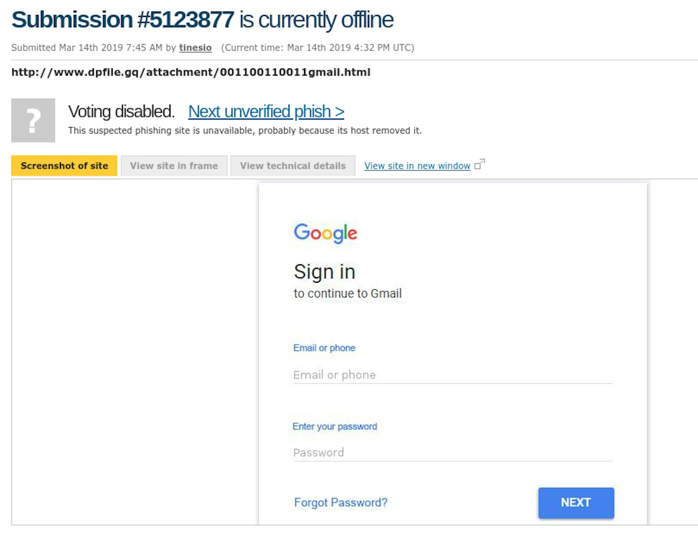698x541 pixels.
Task: Open submitter tinesio's profile link
Action: pos(195,48)
